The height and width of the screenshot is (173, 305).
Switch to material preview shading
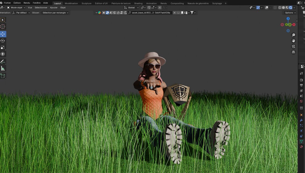pos(287,8)
